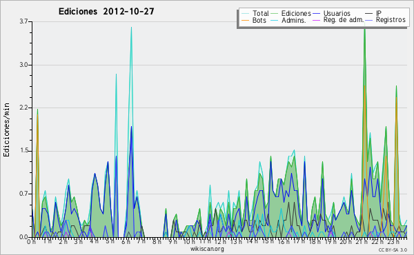The width and height of the screenshot is (414, 255).
Task: Click the '22 h' x-axis label
Action: coord(377,242)
